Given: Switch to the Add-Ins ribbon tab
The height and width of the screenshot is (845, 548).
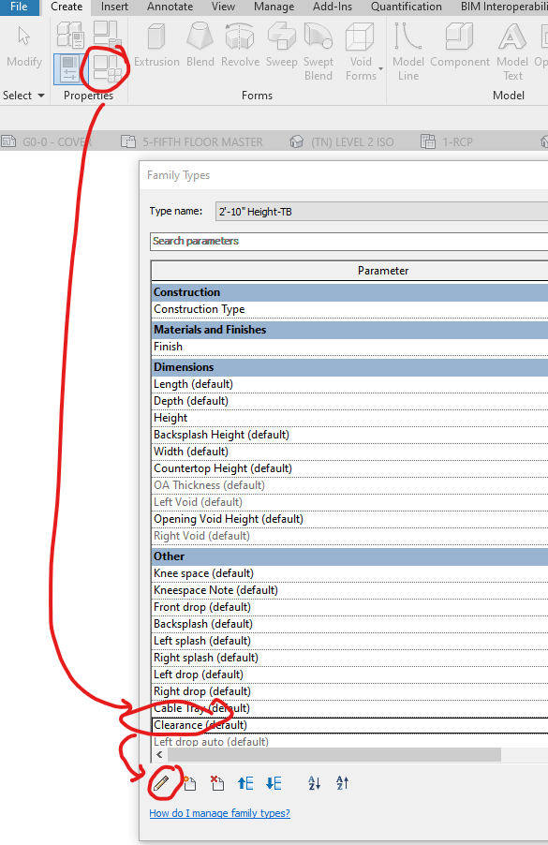Looking at the screenshot, I should (333, 7).
